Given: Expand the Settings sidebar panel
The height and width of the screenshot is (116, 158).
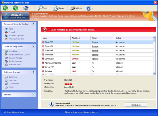Looking at the screenshot, I should [x=33, y=94].
